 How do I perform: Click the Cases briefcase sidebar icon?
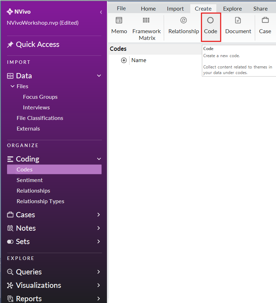[x=10, y=215]
